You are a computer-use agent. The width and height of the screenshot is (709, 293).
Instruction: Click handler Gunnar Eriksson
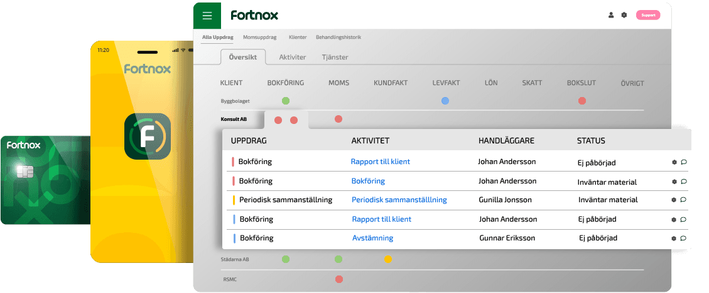[507, 238]
